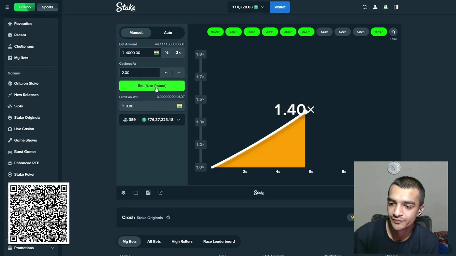Viewport: 456px width, 256px height.
Task: Open the My Bets tab
Action: (129, 242)
